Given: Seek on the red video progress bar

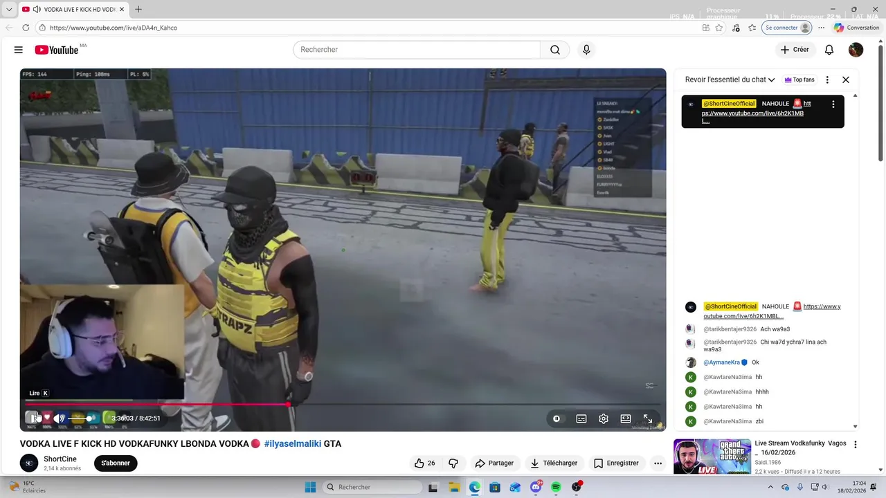Looking at the screenshot, I should tap(343, 404).
